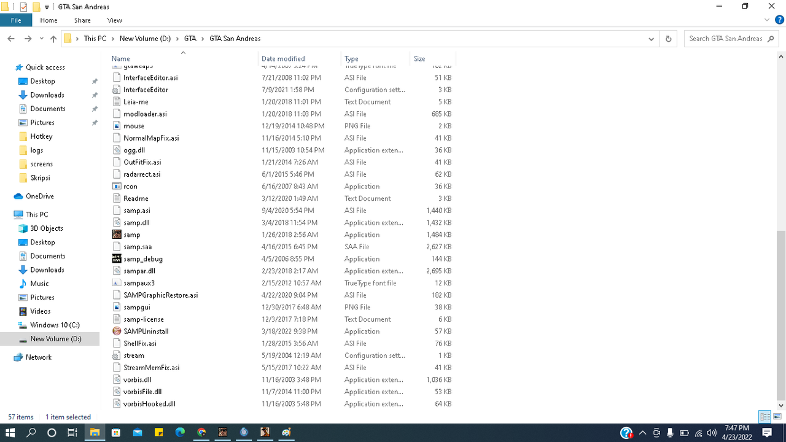This screenshot has width=786, height=442.
Task: Open the Share ribbon tab
Action: [x=82, y=20]
